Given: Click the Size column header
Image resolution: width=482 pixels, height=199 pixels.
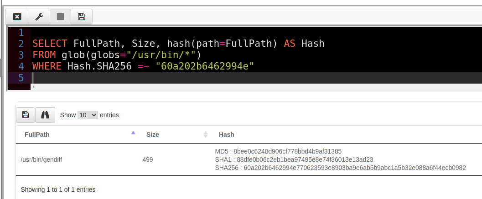Looking at the screenshot, I should coord(153,134).
